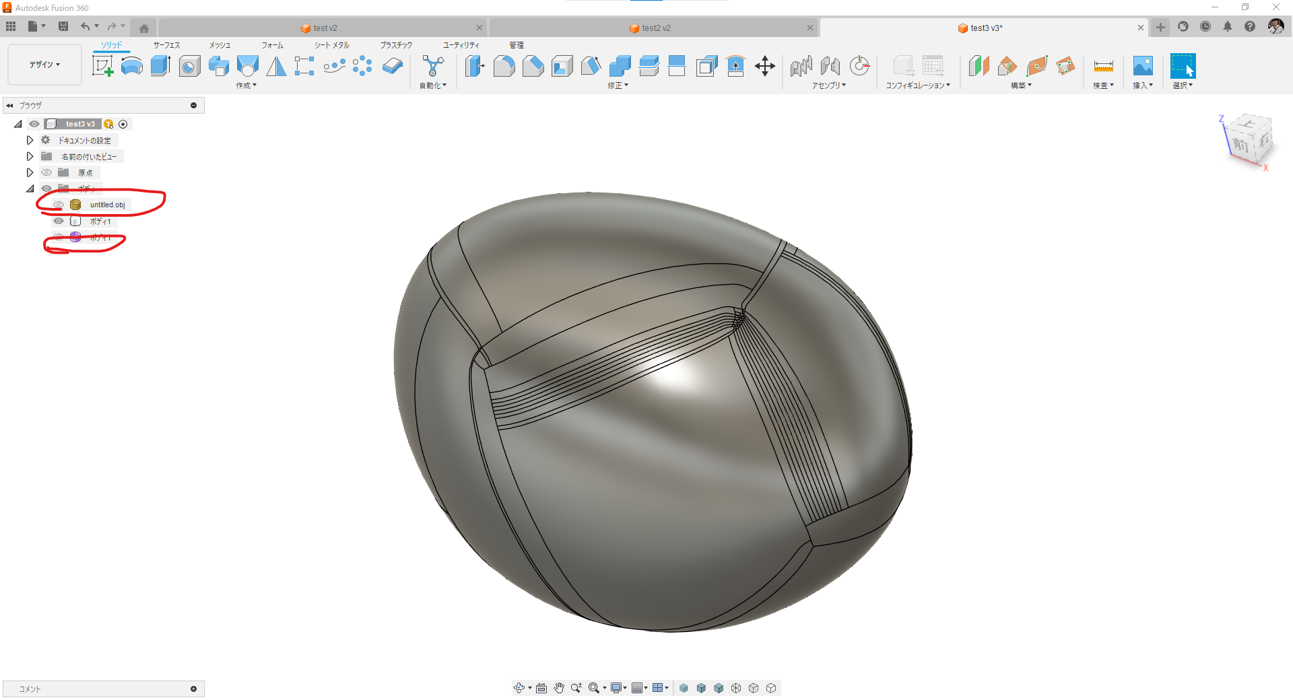This screenshot has height=700, width=1293.
Task: Open the Automated Modeling tool
Action: click(x=433, y=66)
